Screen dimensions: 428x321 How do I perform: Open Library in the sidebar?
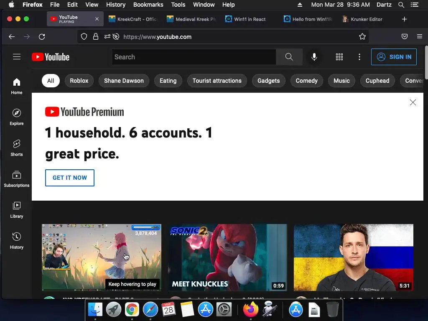pos(17,210)
